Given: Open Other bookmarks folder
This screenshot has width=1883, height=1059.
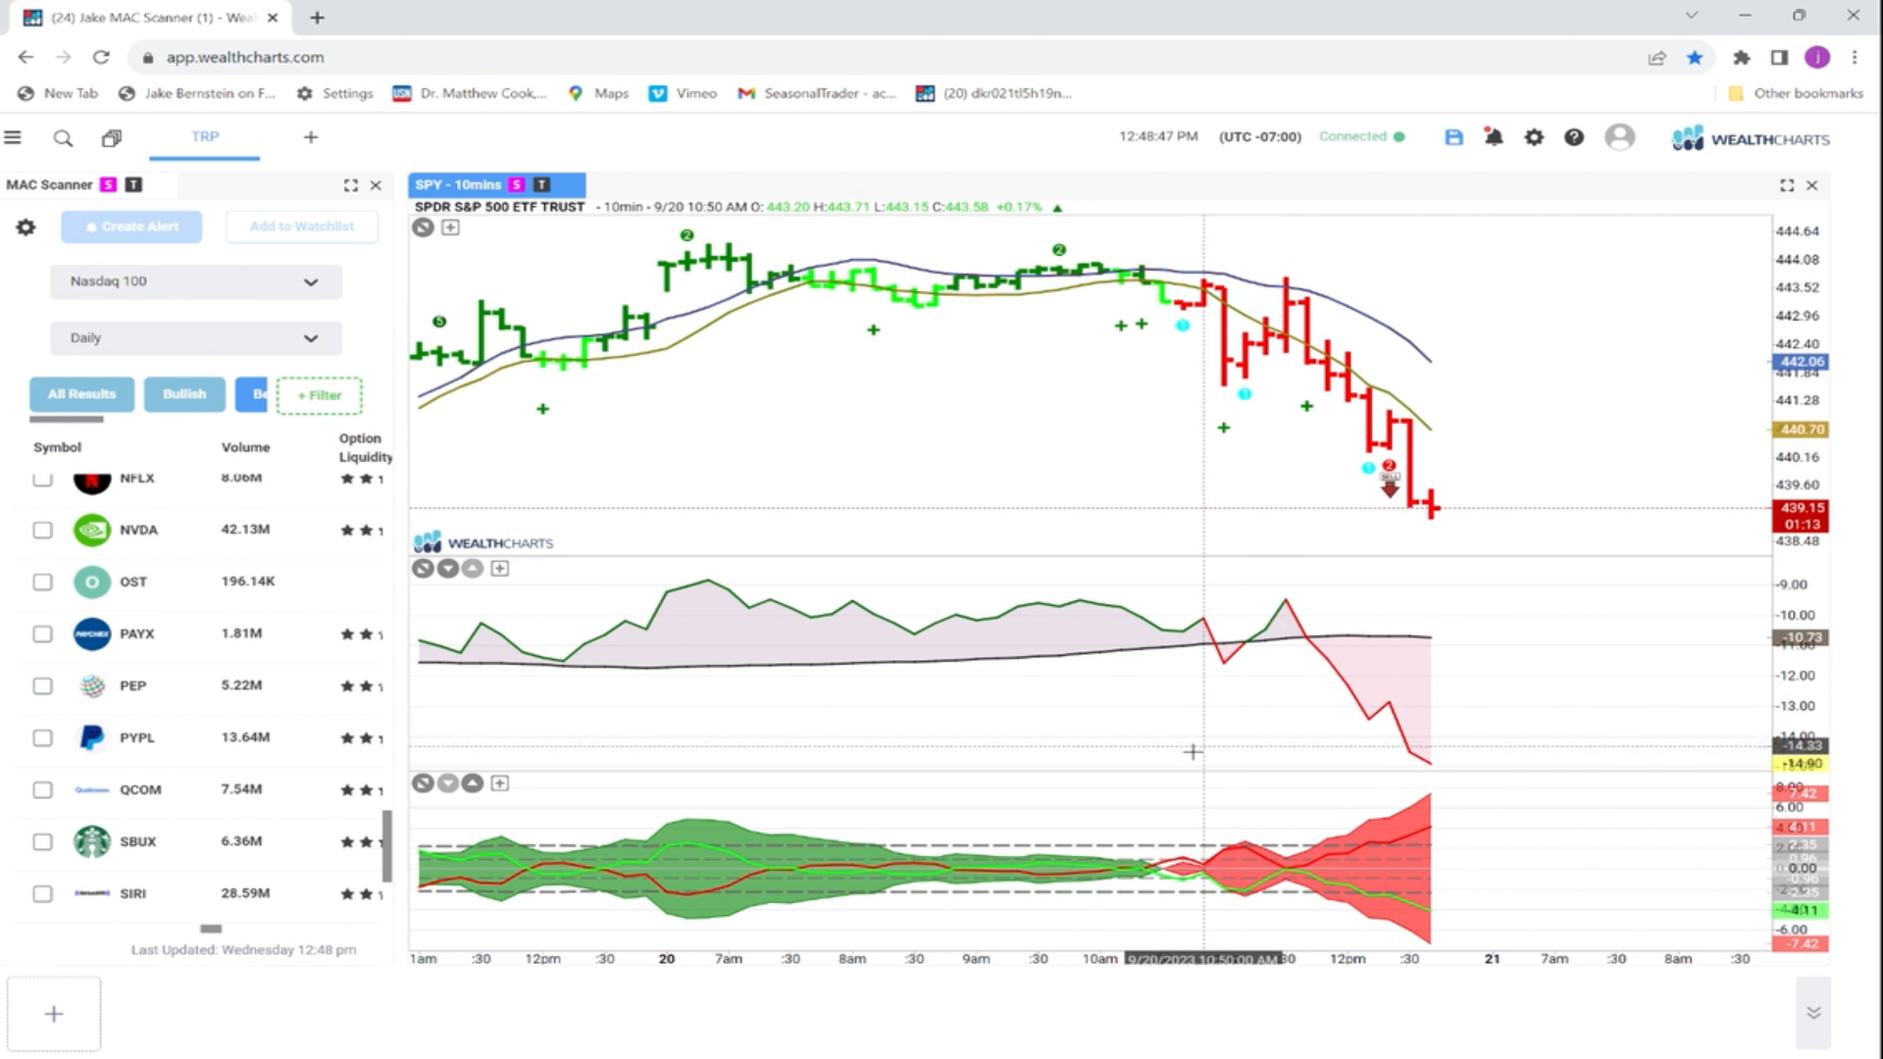Looking at the screenshot, I should pyautogui.click(x=1795, y=93).
